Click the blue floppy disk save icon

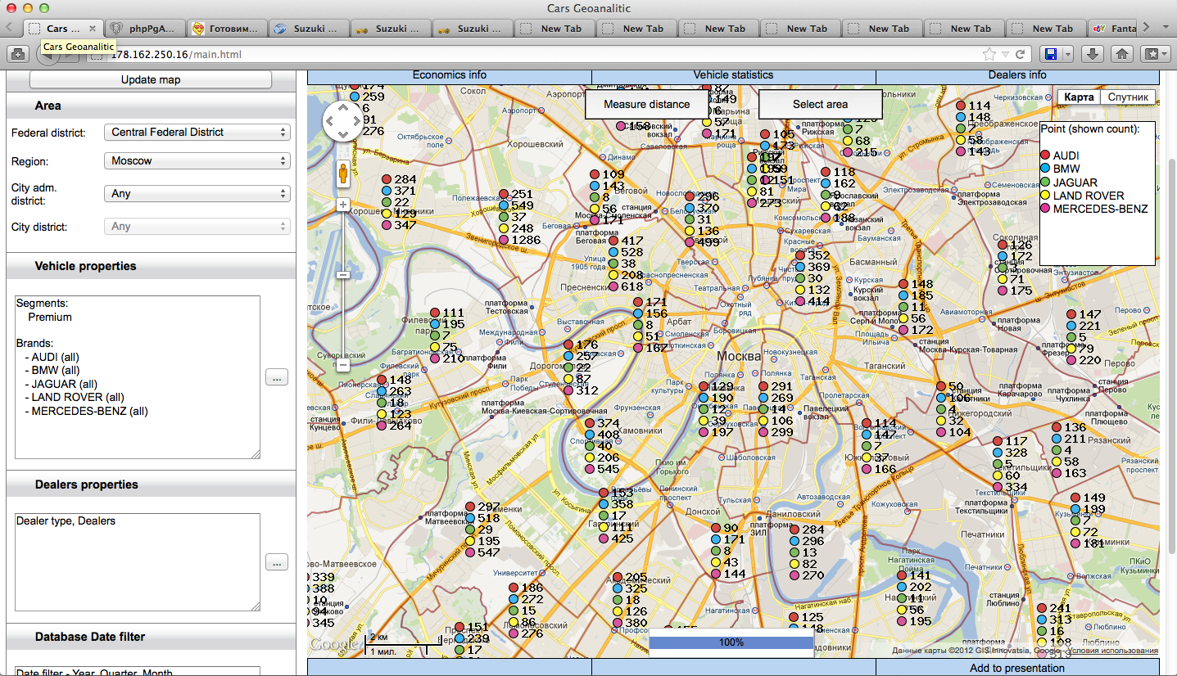(x=1051, y=54)
